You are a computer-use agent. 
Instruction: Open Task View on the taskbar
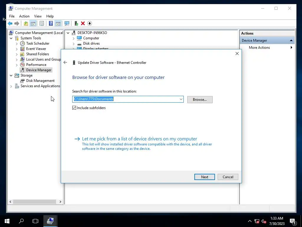tap(35, 221)
